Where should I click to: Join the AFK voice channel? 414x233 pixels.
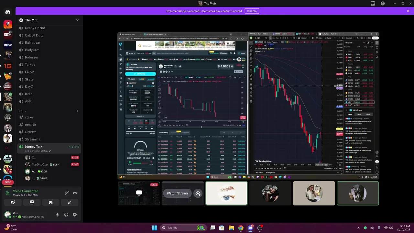click(49, 101)
